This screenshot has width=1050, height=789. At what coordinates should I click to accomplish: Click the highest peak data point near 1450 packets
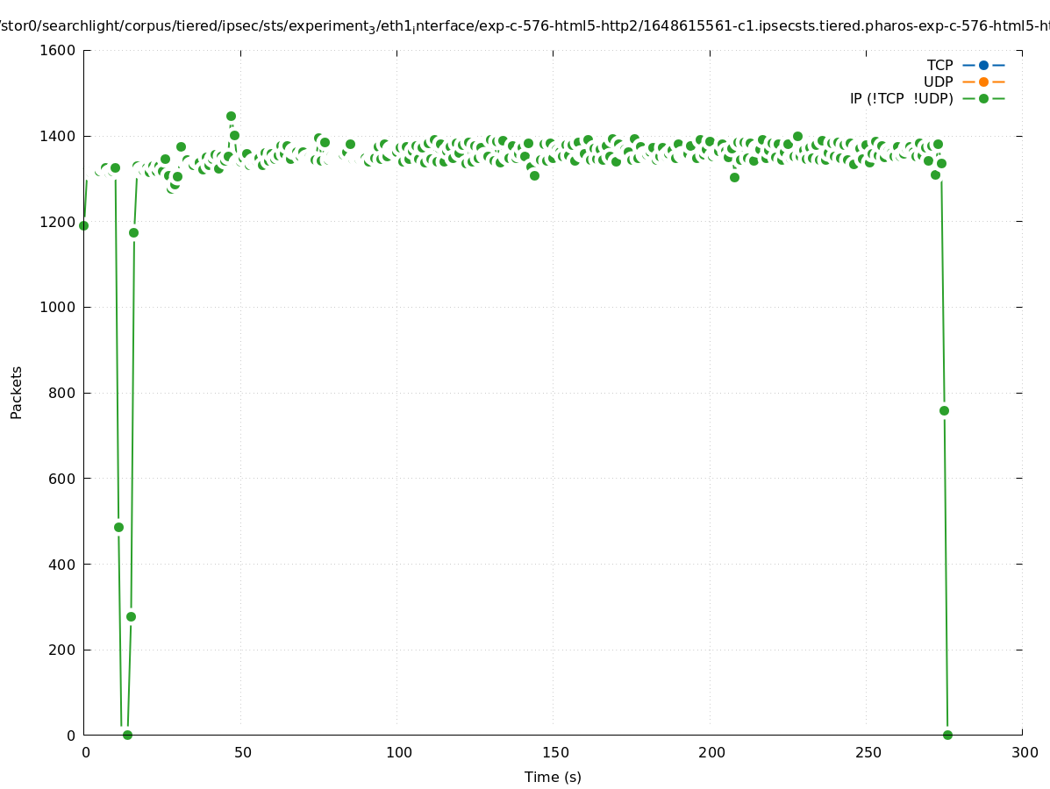click(x=231, y=116)
